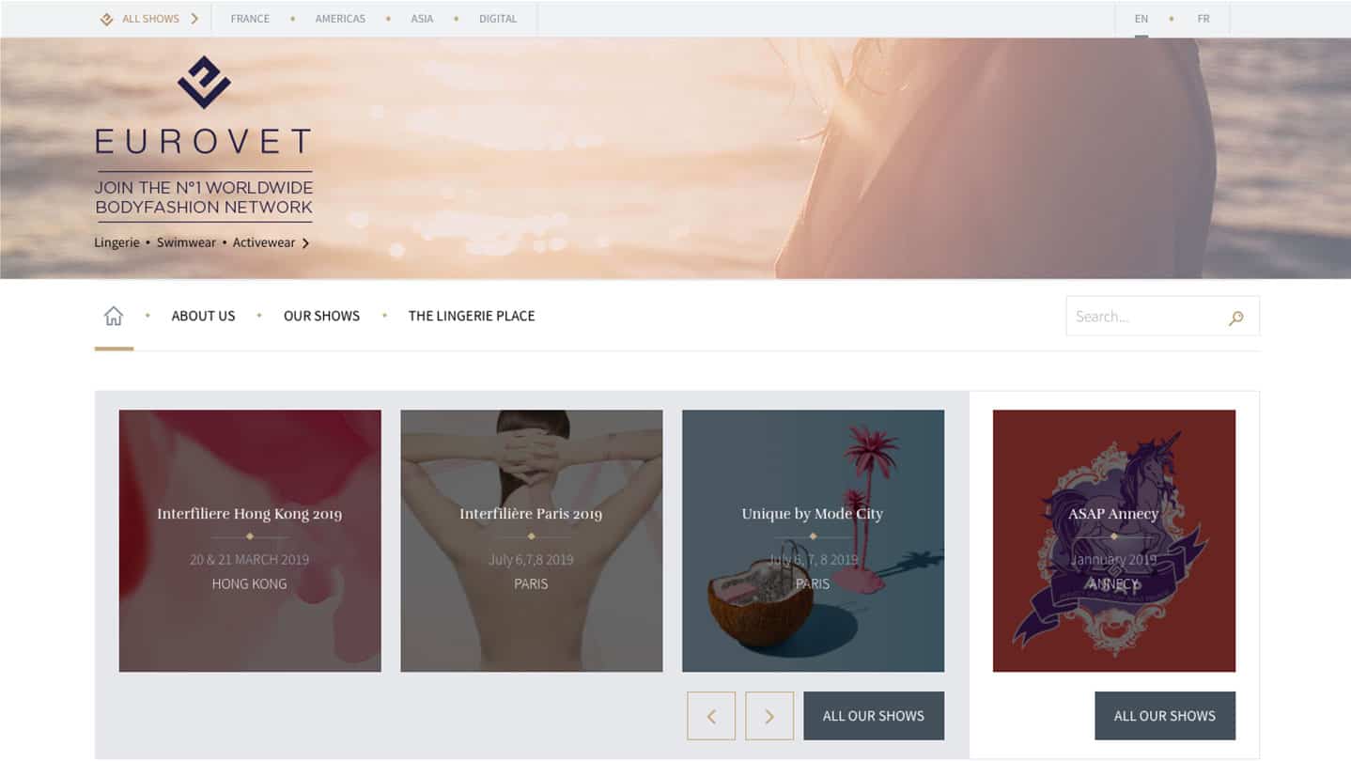Open the arrow after Activewear
Viewport: 1351px width, 761px height.
pyautogui.click(x=305, y=243)
